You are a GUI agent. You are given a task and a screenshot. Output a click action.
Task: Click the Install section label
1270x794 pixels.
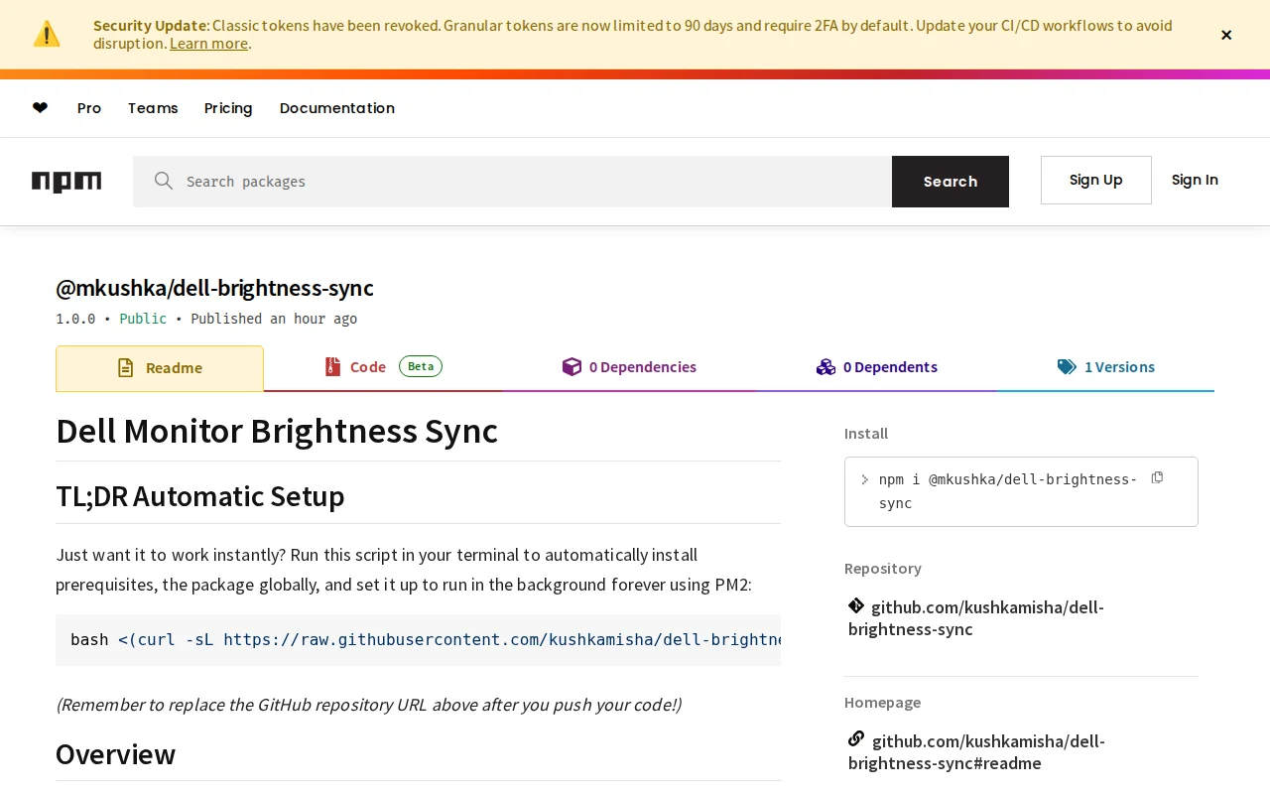point(866,433)
